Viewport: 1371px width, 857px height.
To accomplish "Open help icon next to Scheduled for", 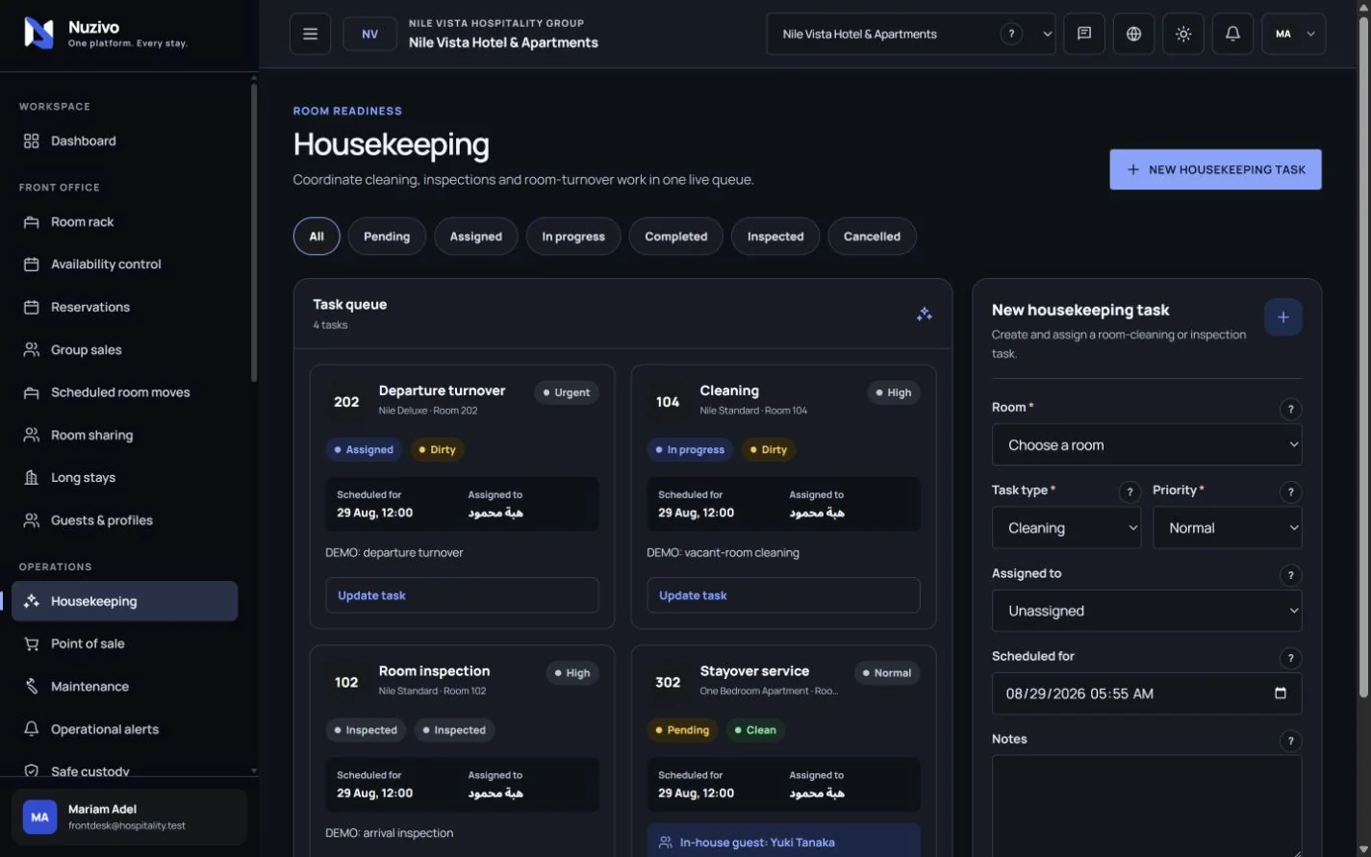I will (x=1290, y=658).
